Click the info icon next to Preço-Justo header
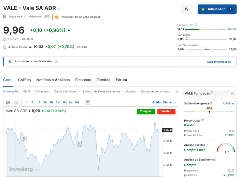This screenshot has height=177, width=240. (x=196, y=25)
